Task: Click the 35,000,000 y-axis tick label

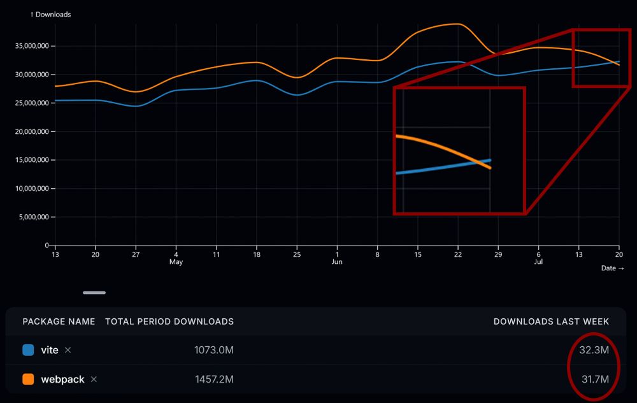Action: tap(32, 46)
